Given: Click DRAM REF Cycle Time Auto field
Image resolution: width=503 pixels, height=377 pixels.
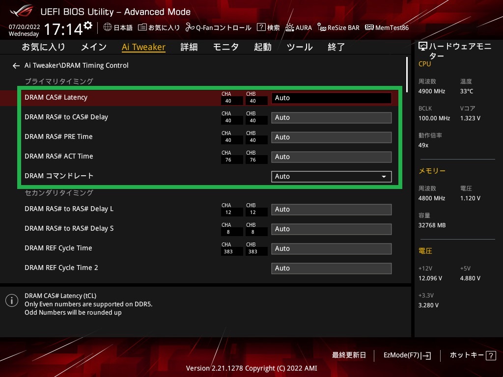Looking at the screenshot, I should tap(332, 248).
